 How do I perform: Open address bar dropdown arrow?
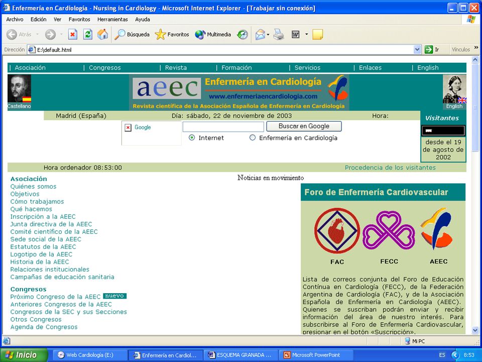tap(417, 49)
